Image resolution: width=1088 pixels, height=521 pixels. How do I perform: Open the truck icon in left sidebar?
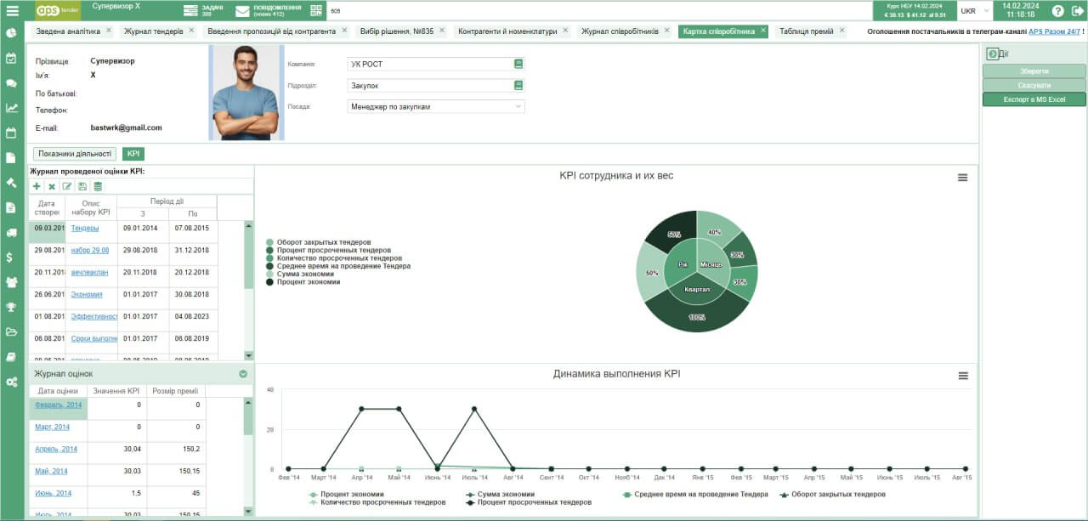pos(11,232)
